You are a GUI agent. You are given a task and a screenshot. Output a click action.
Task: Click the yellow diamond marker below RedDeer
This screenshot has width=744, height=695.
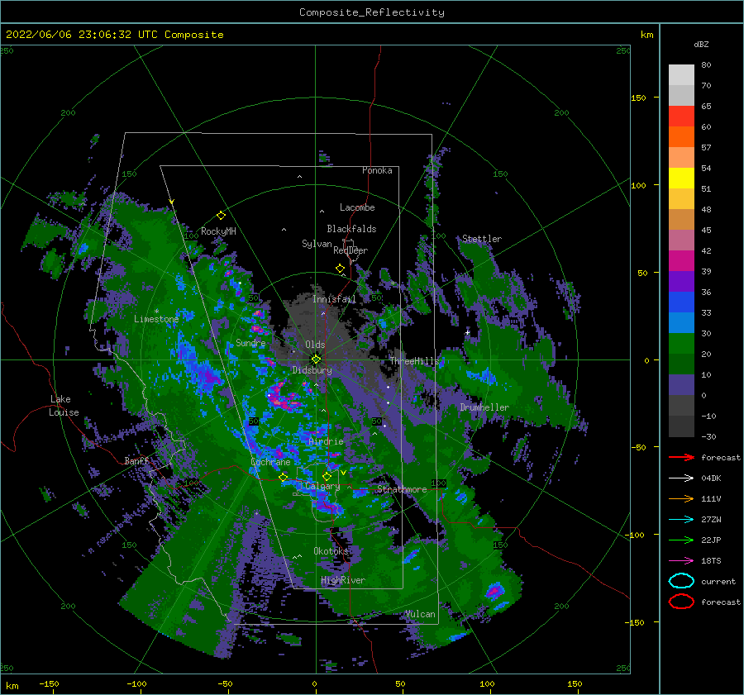(340, 269)
